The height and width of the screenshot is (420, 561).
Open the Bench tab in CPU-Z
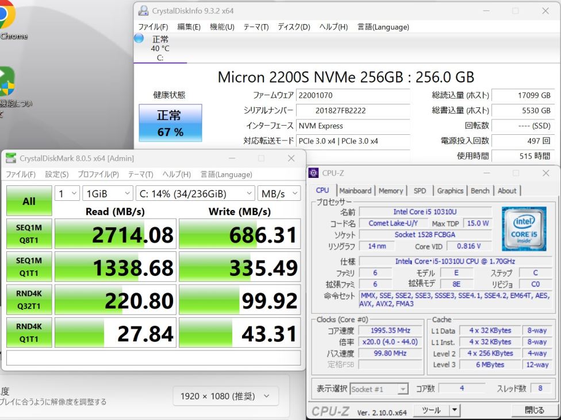coord(480,191)
